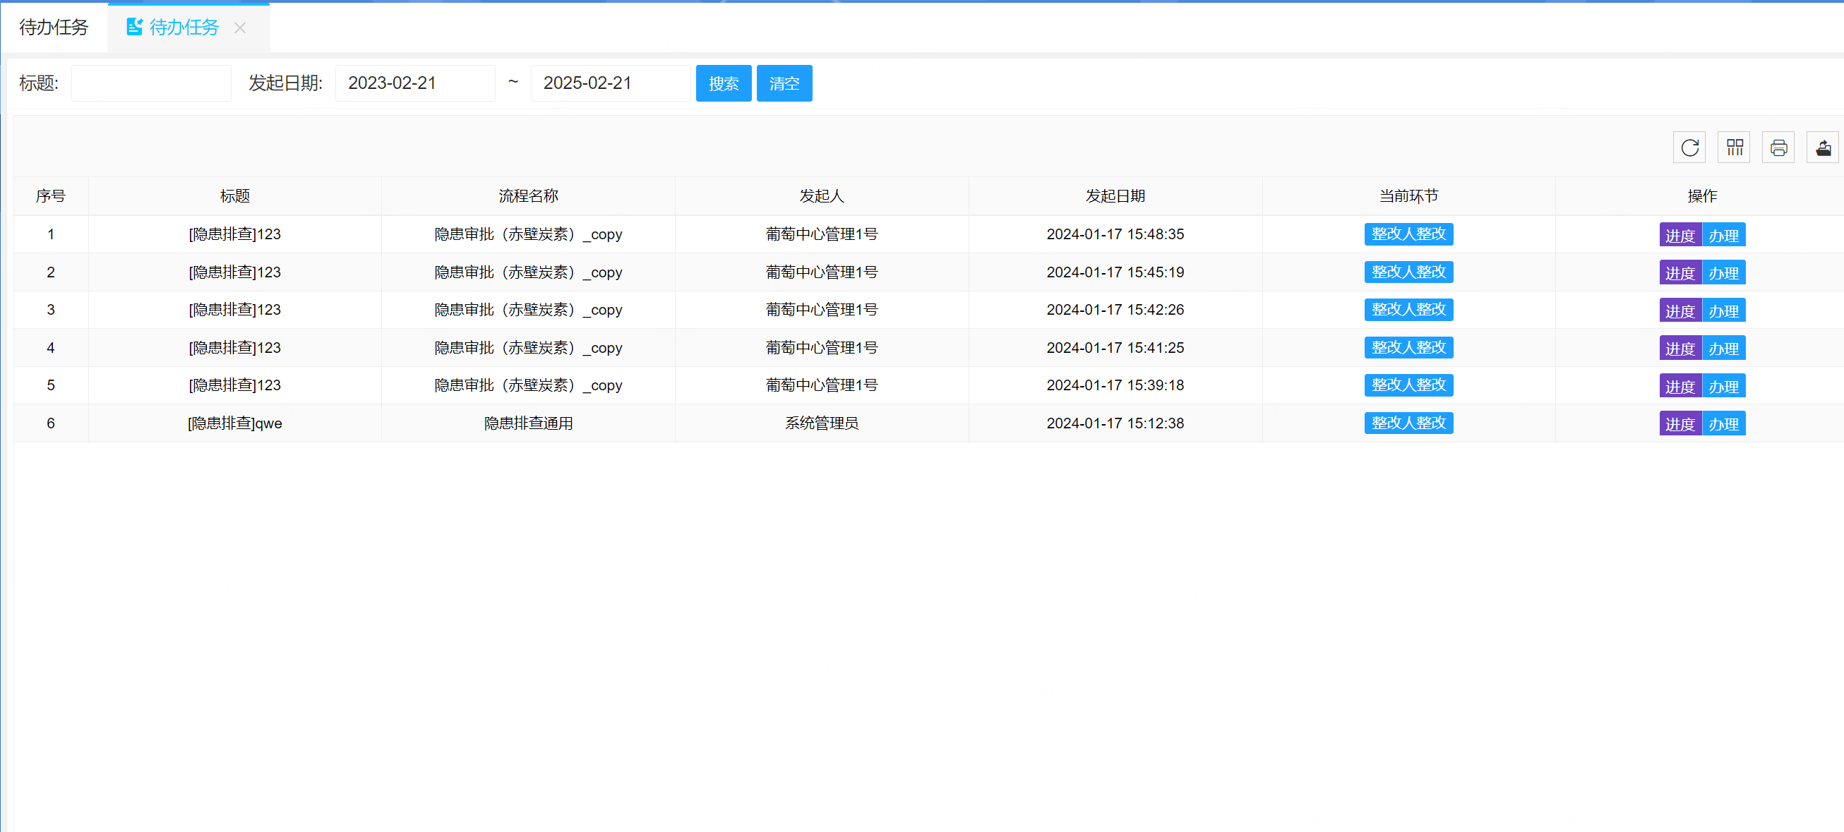Click 办理 for the 15:48:35 row
The image size is (1844, 832).
pyautogui.click(x=1724, y=235)
